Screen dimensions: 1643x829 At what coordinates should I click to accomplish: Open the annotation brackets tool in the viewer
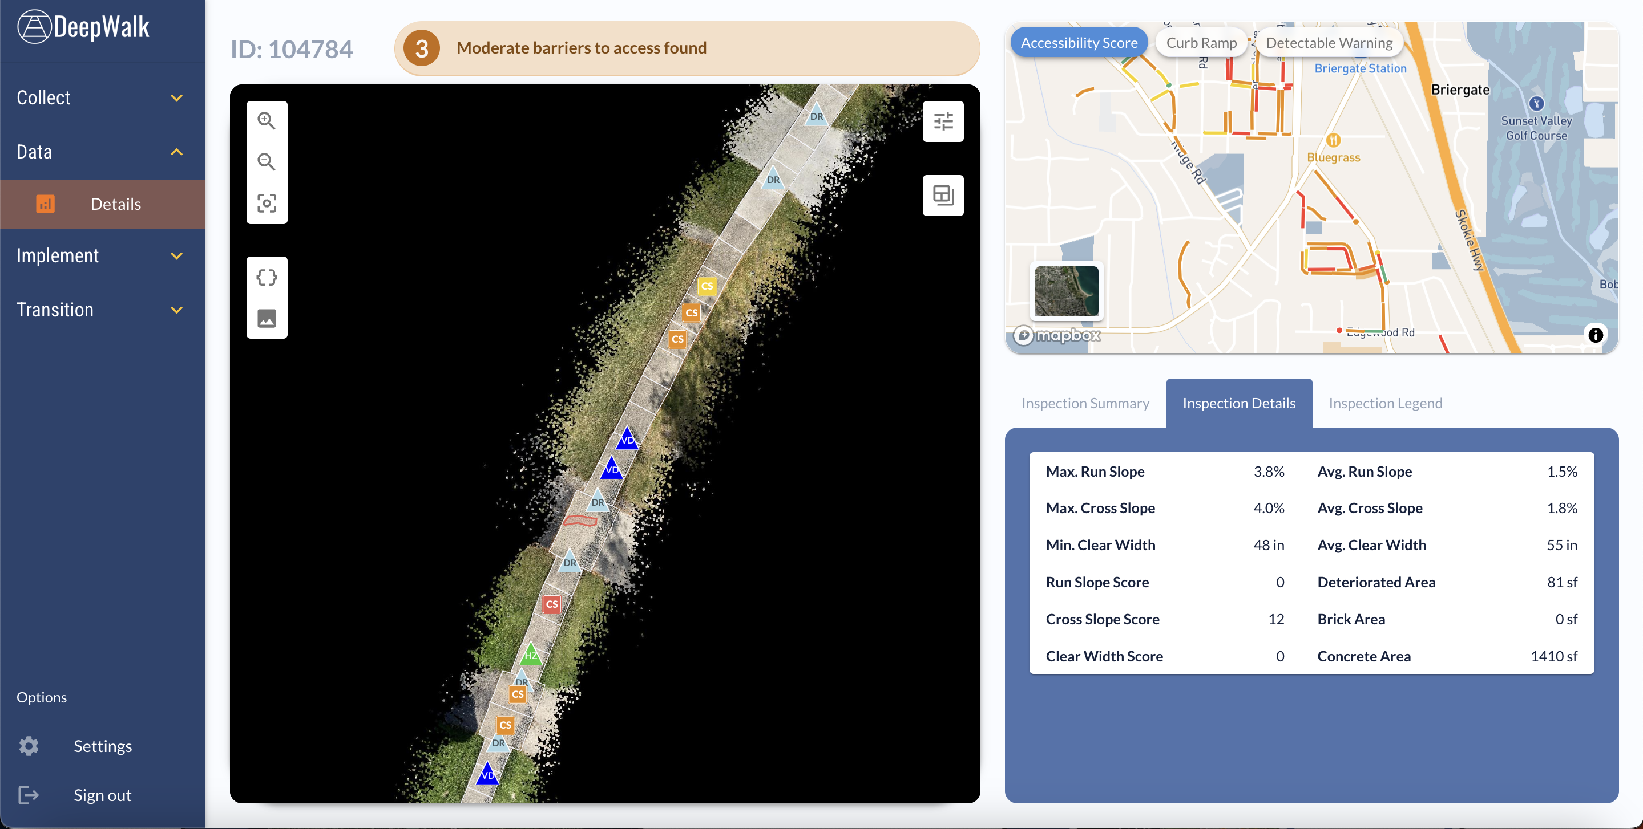tap(267, 277)
